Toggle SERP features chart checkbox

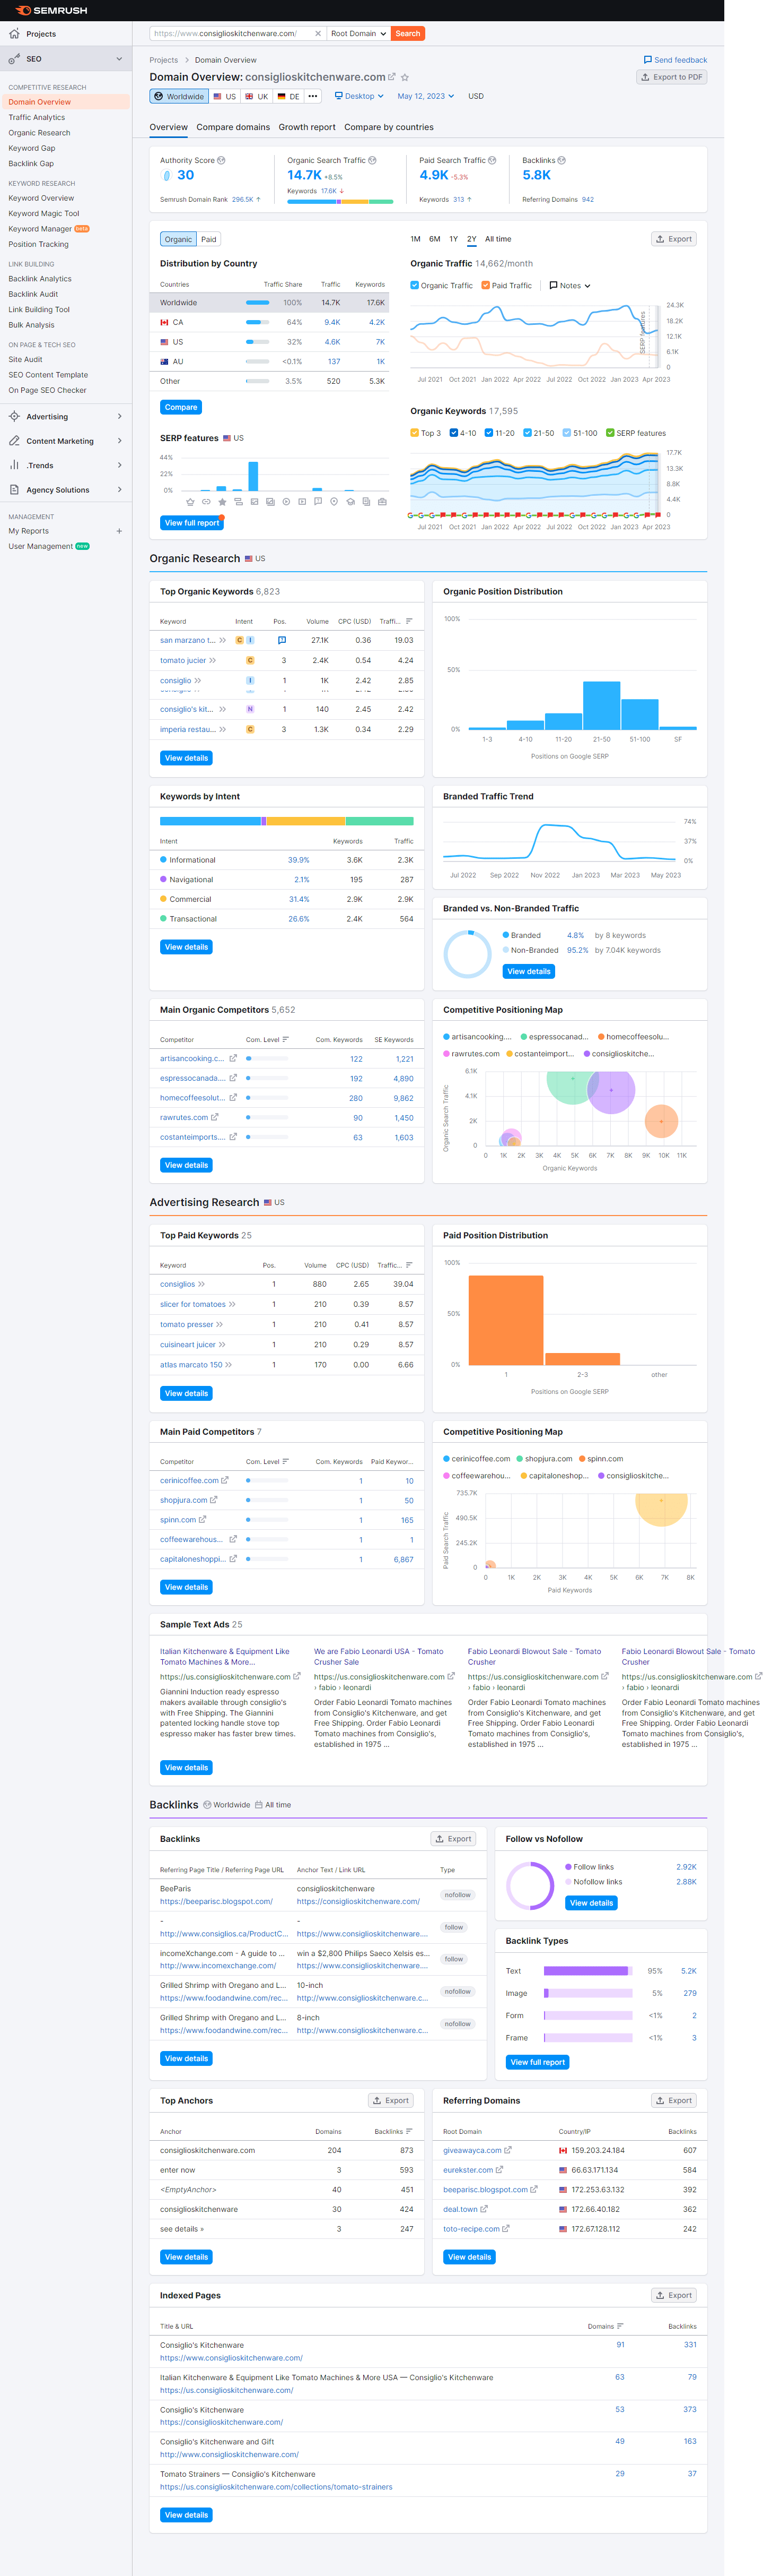[x=610, y=433]
